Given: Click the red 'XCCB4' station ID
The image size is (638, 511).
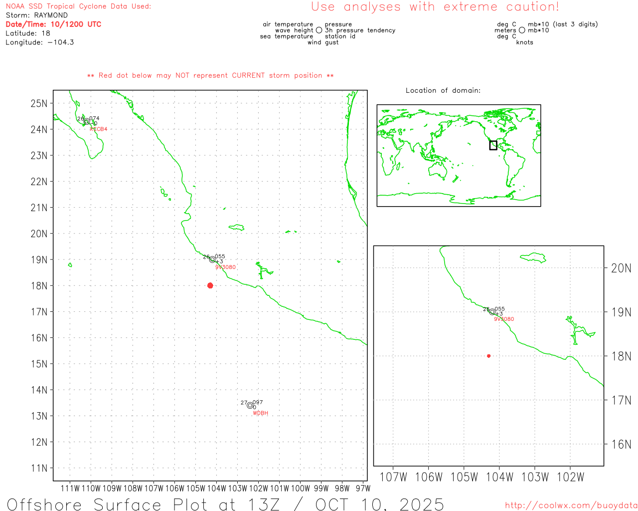Looking at the screenshot, I should pyautogui.click(x=98, y=129).
